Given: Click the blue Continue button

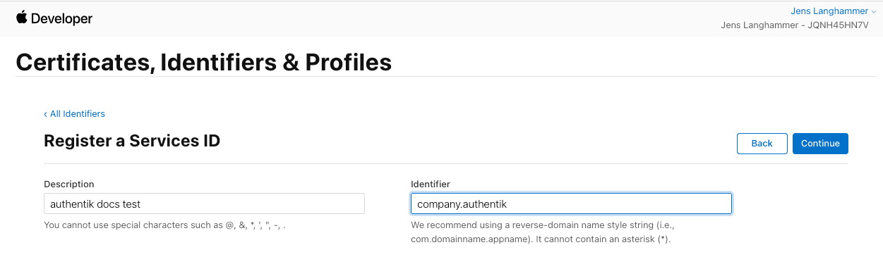Looking at the screenshot, I should tap(820, 143).
